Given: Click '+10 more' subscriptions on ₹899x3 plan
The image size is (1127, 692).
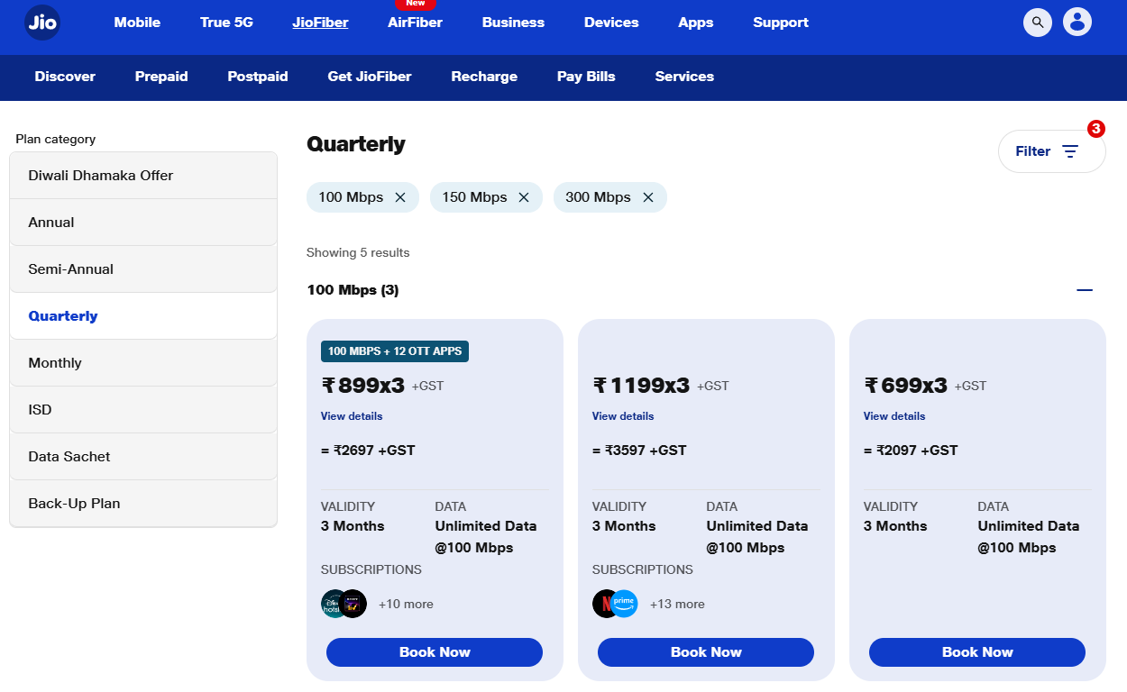Looking at the screenshot, I should point(406,605).
